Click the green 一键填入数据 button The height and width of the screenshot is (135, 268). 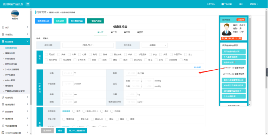95,21
